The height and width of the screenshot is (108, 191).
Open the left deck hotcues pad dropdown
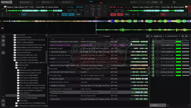coord(11,15)
